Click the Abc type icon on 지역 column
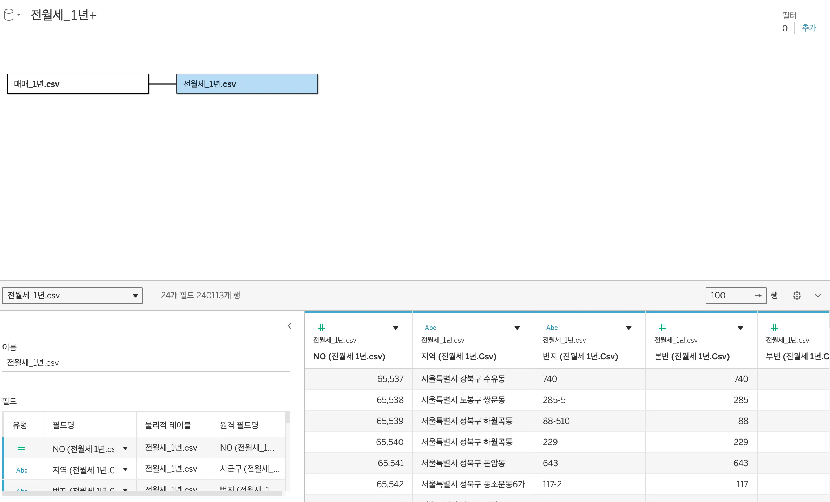830x502 pixels. tap(430, 328)
